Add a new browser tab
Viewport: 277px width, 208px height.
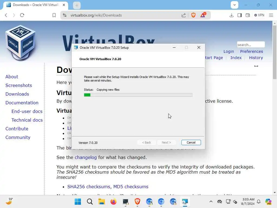pos(77,5)
